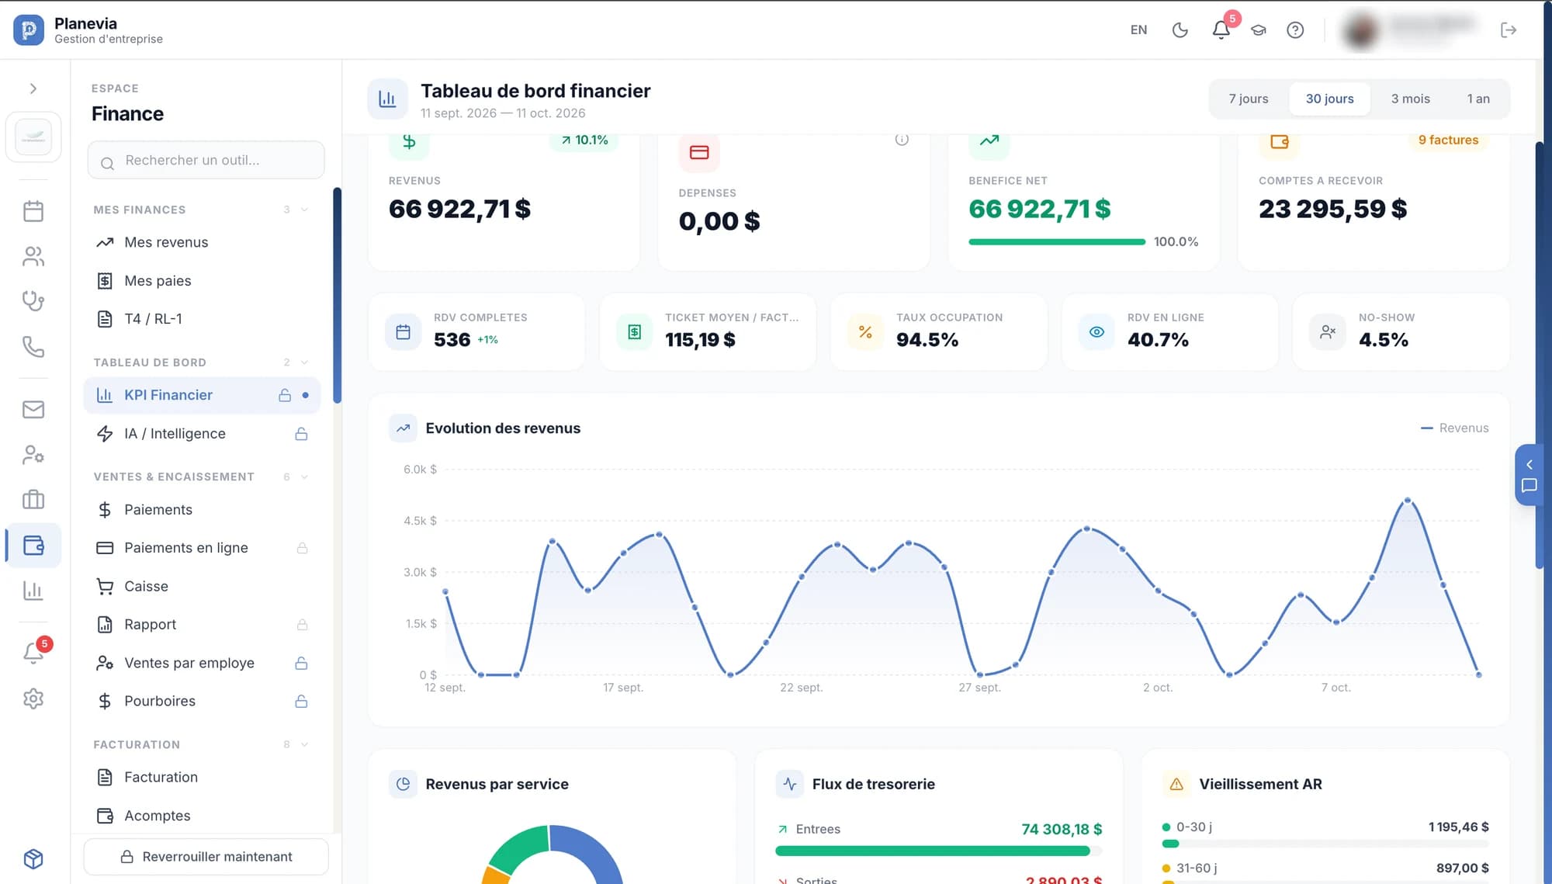Open the graduation cap tutorials icon
The width and height of the screenshot is (1552, 884).
1258,30
